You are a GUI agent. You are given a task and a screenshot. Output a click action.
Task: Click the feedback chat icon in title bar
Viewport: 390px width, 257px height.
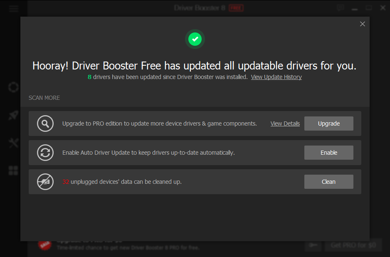tap(340, 7)
